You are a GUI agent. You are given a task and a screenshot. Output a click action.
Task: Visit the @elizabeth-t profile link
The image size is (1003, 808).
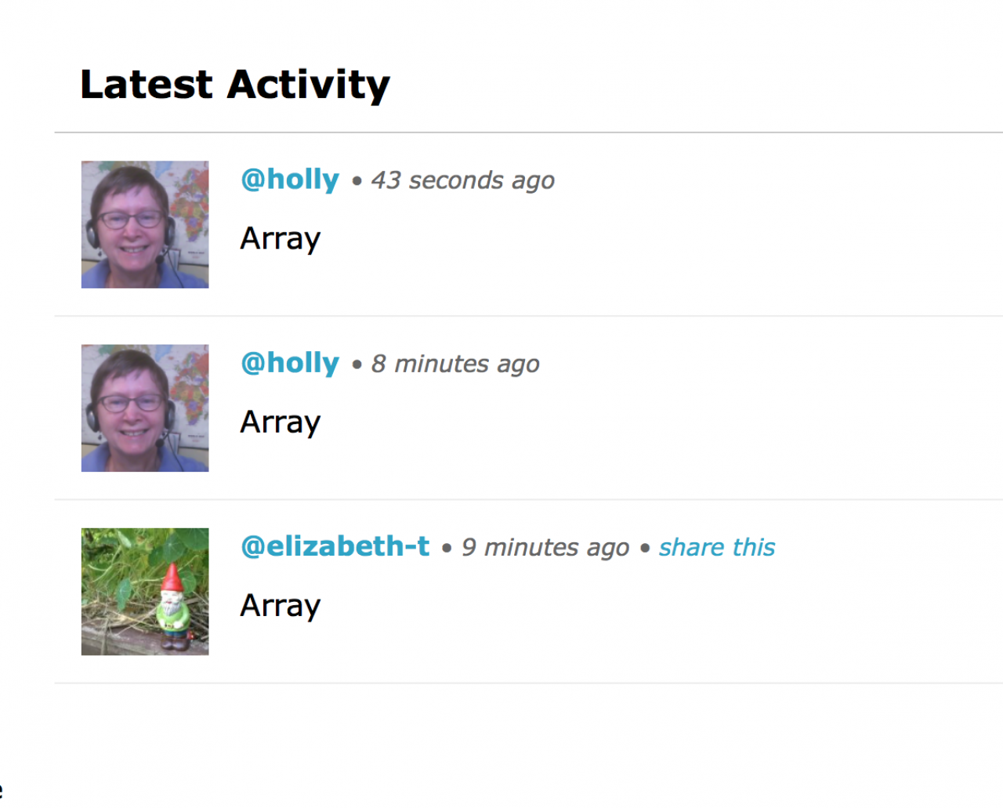click(x=335, y=547)
